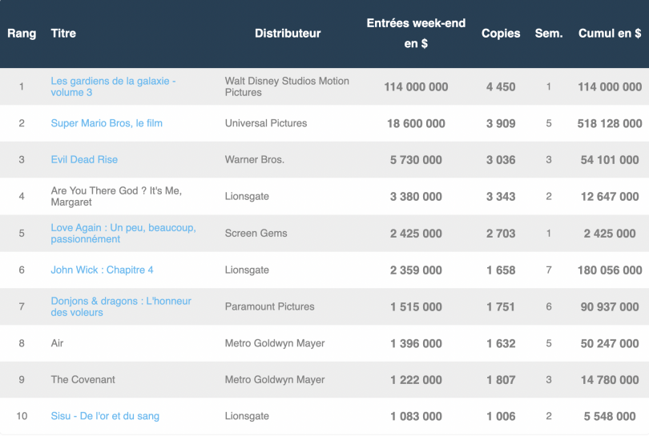Open the Evil Dead Rise film link

[84, 160]
